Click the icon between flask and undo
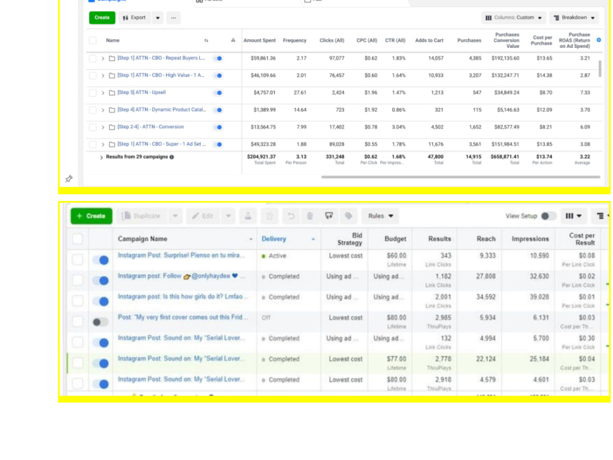Viewport: 613px width, 460px height. pyautogui.click(x=269, y=216)
